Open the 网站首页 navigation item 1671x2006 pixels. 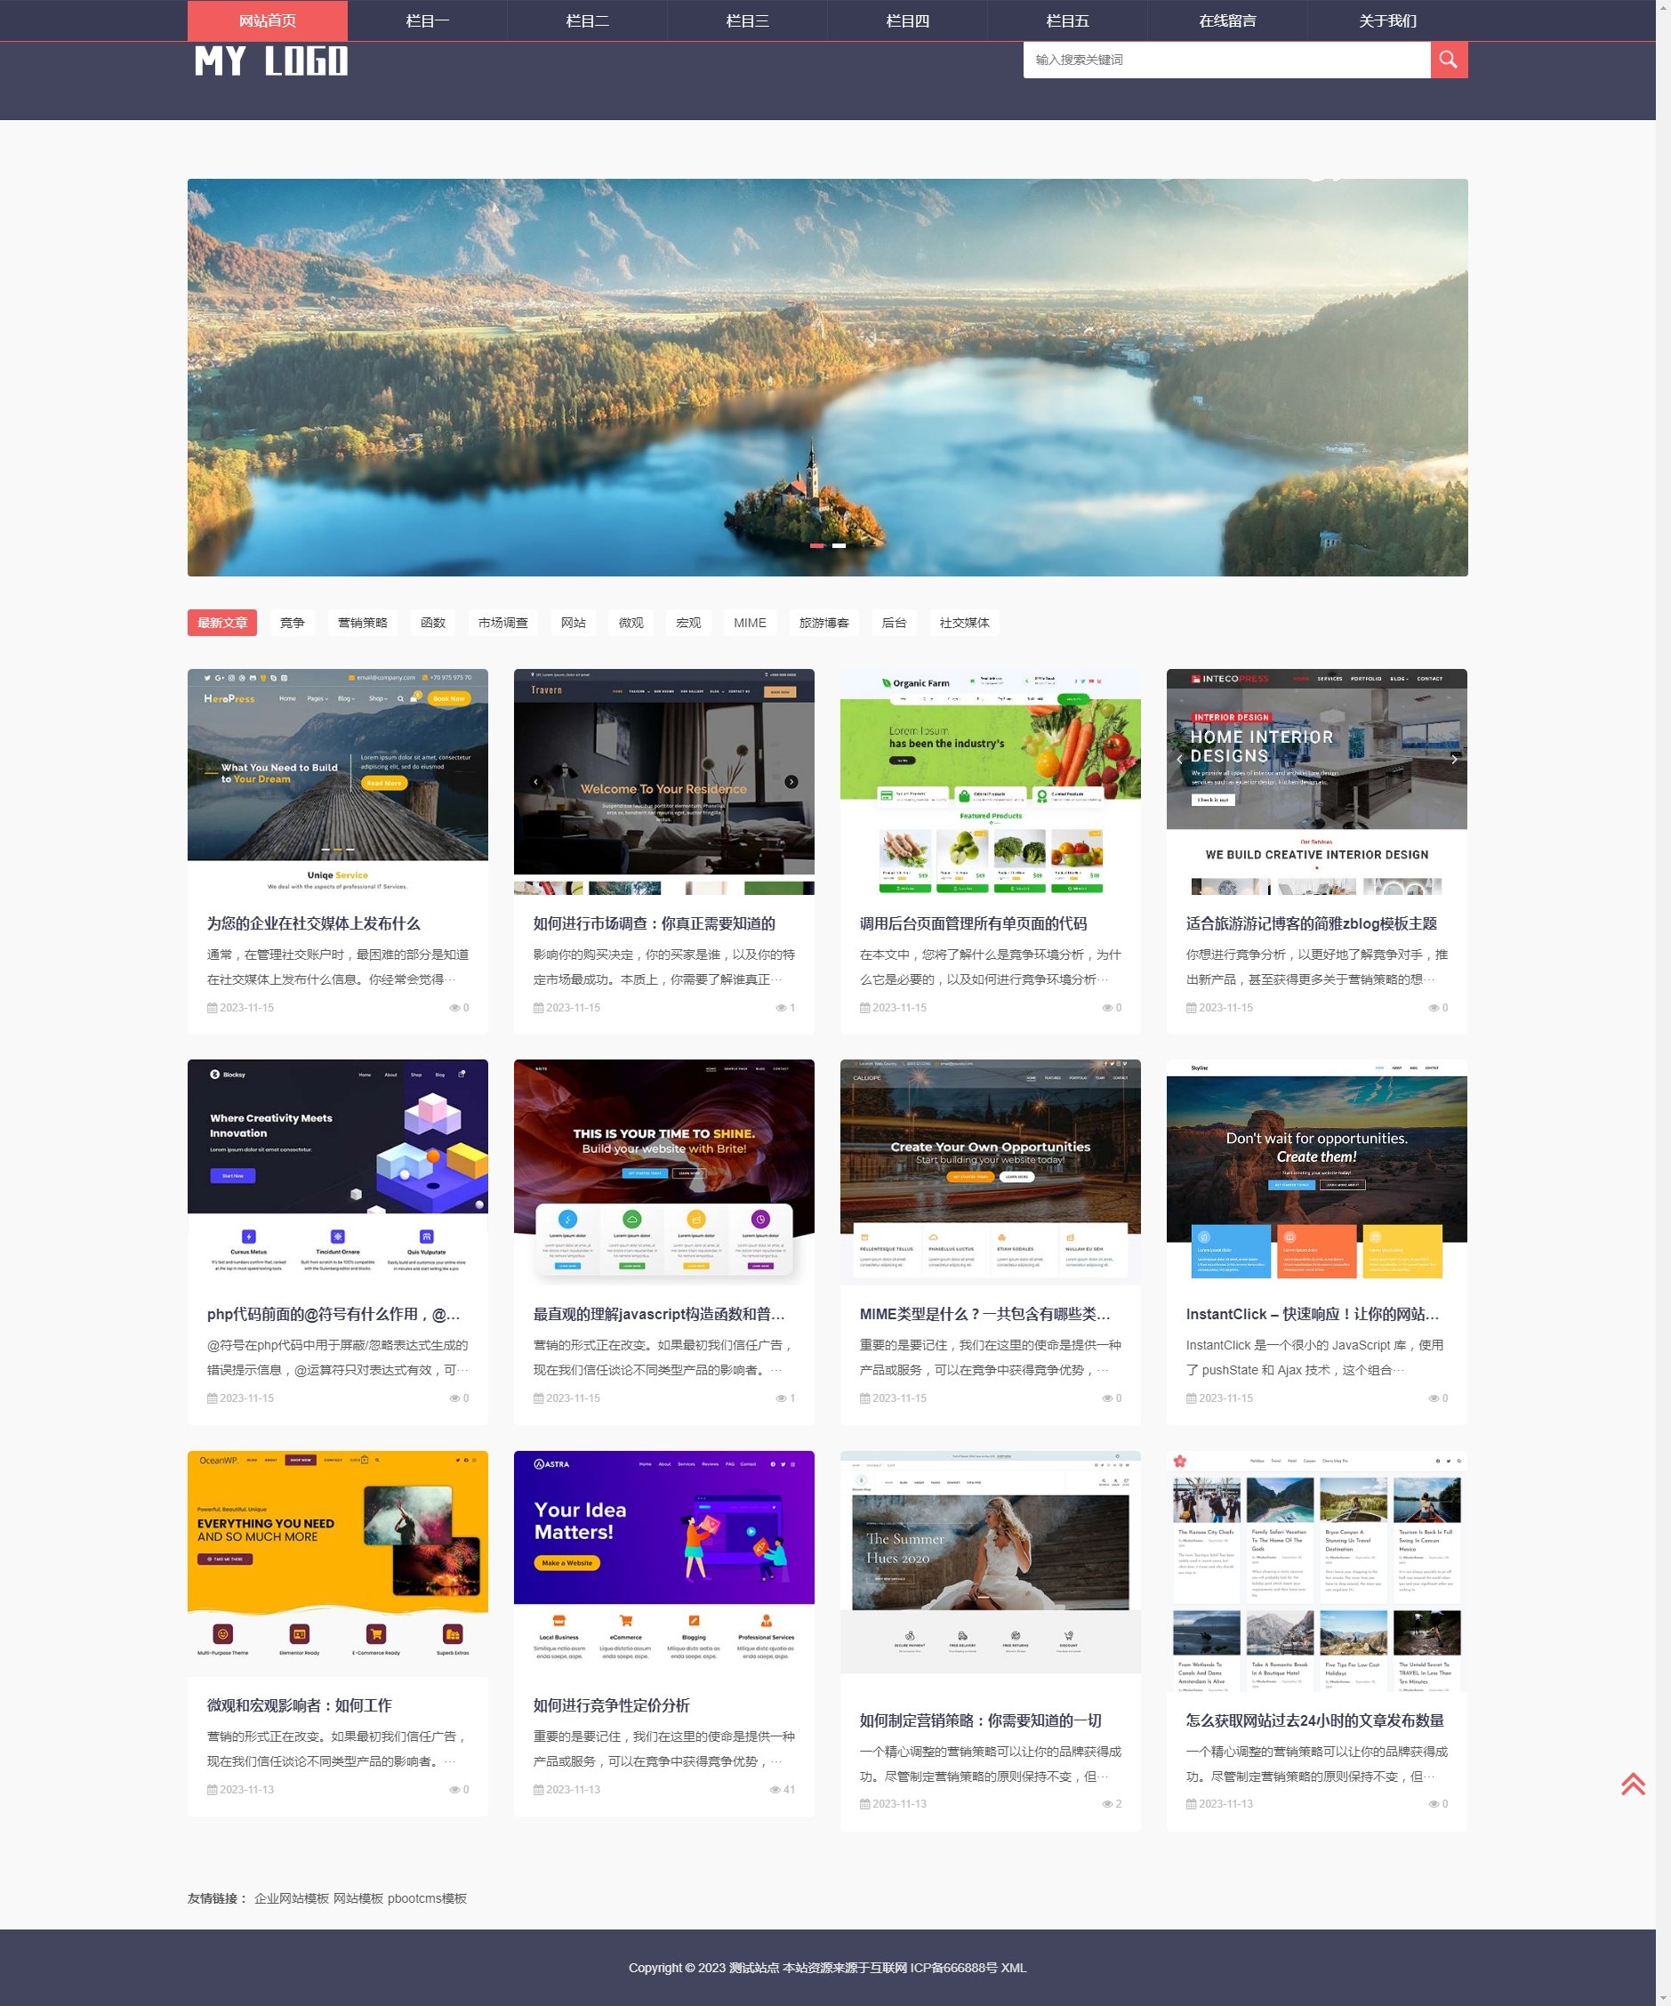tap(268, 21)
